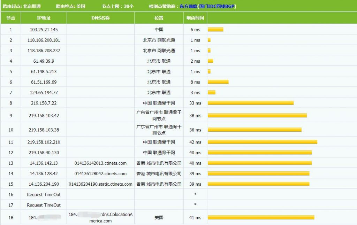
Task: Click the 节点 column header
Action: point(11,18)
